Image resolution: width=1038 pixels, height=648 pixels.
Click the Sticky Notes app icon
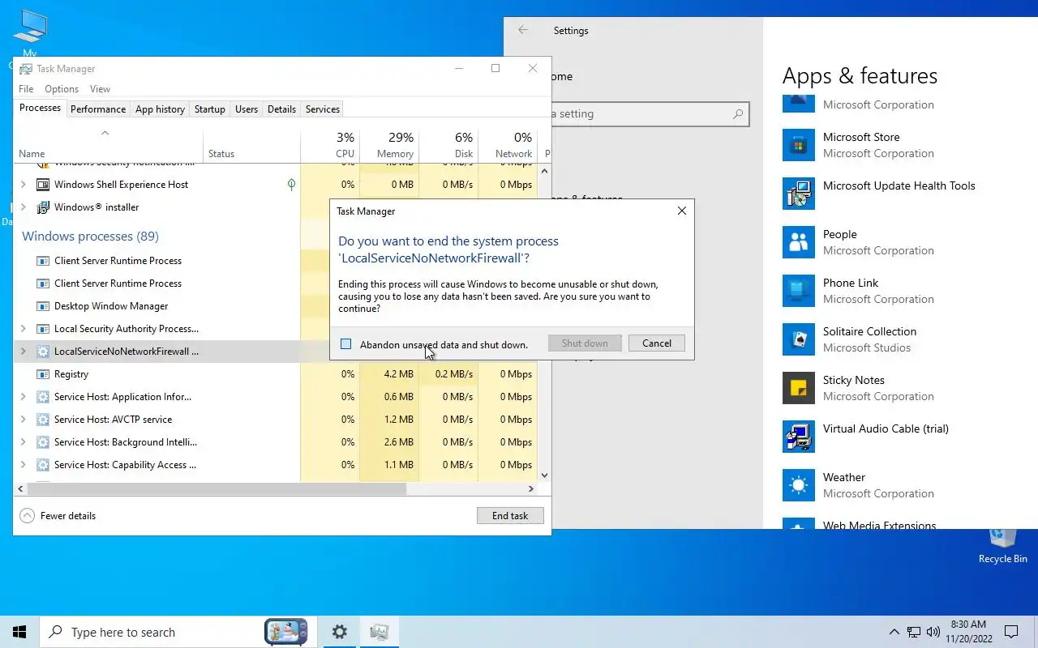799,388
